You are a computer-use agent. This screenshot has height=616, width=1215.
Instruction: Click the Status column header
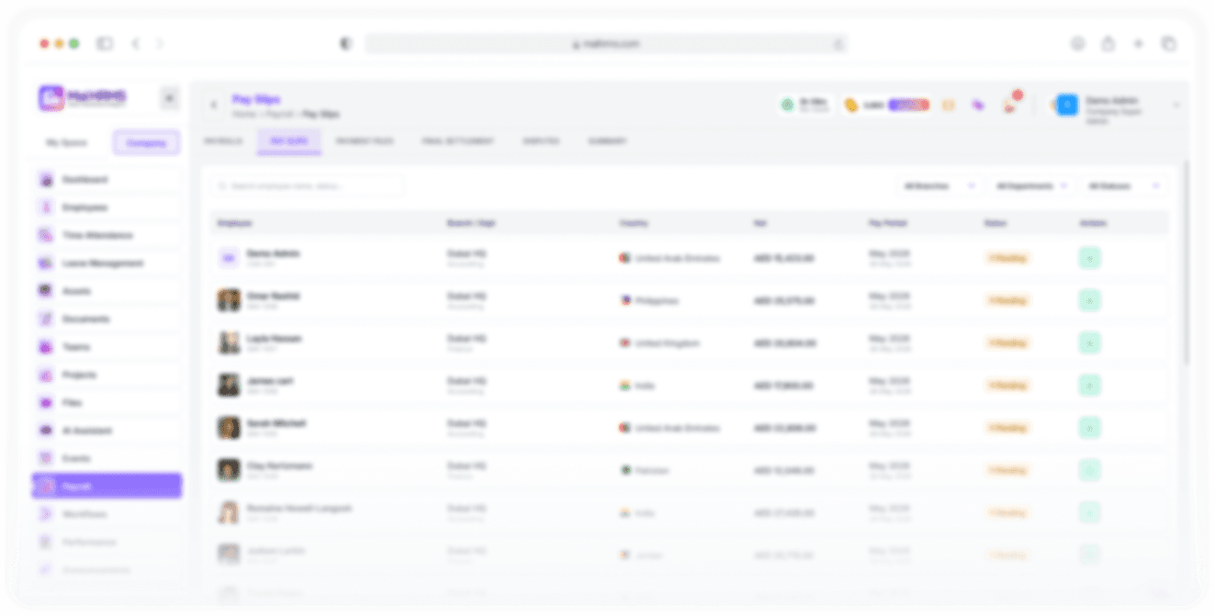[x=996, y=223]
